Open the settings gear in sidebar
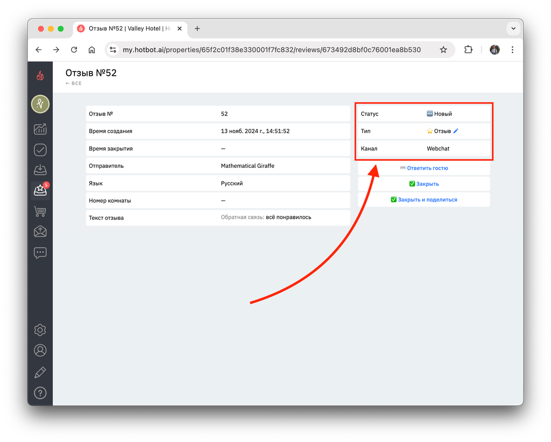The image size is (551, 442). tap(40, 330)
